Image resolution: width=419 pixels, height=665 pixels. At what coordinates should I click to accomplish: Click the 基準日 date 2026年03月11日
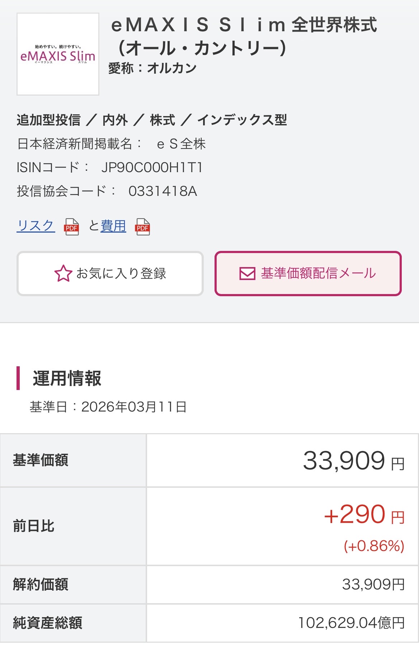(x=134, y=407)
